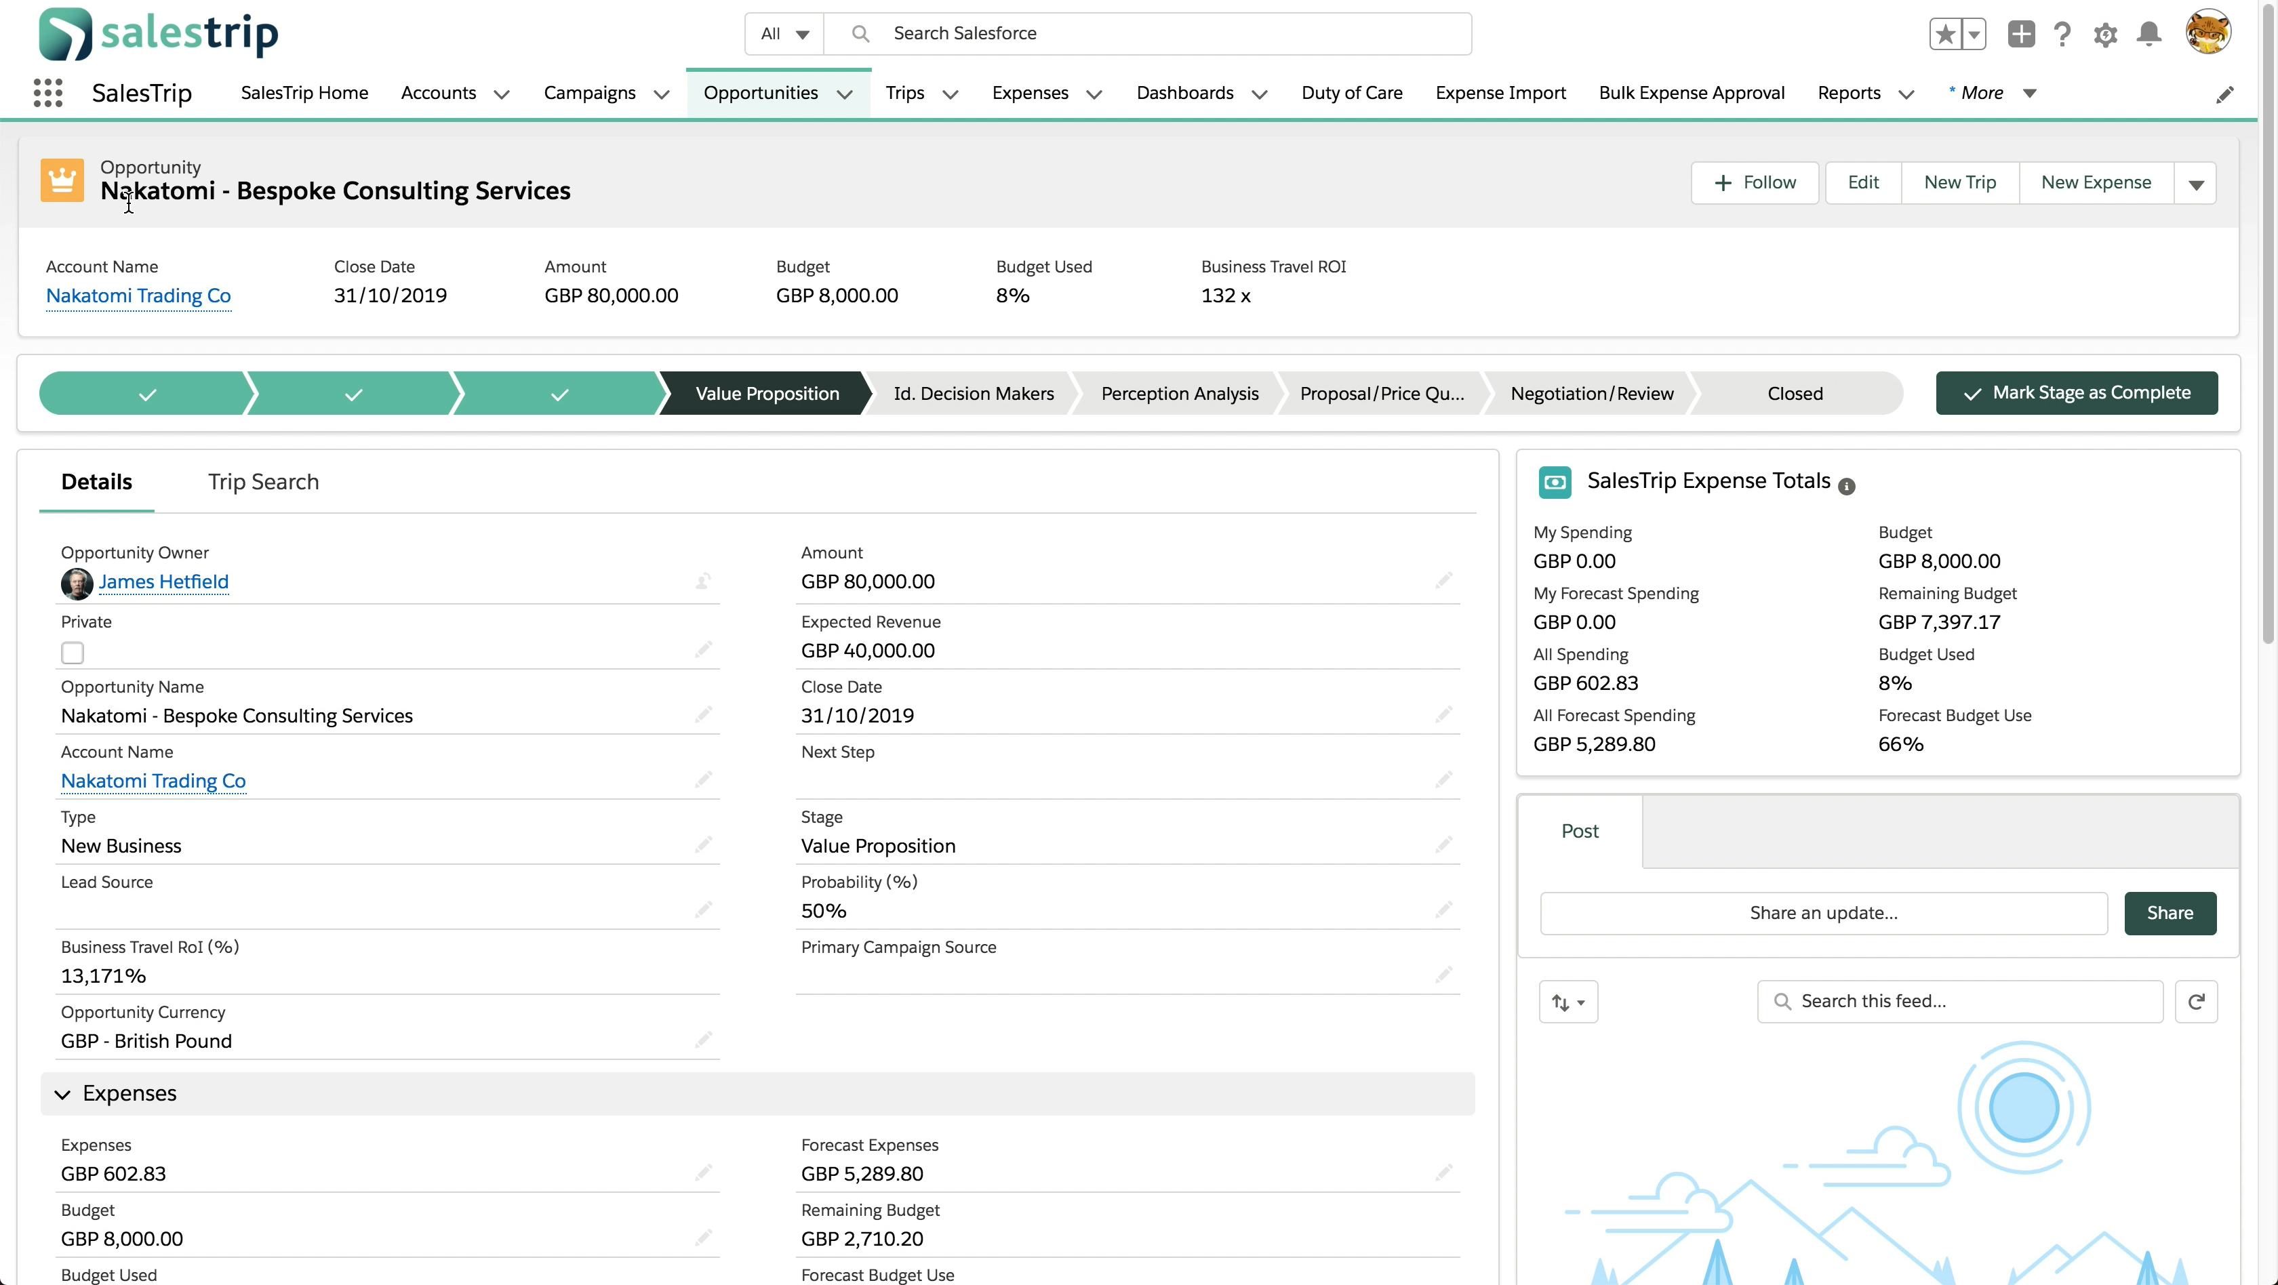Screen dimensions: 2278x1285
Task: Collapse the Expenses section
Action: [x=62, y=1094]
